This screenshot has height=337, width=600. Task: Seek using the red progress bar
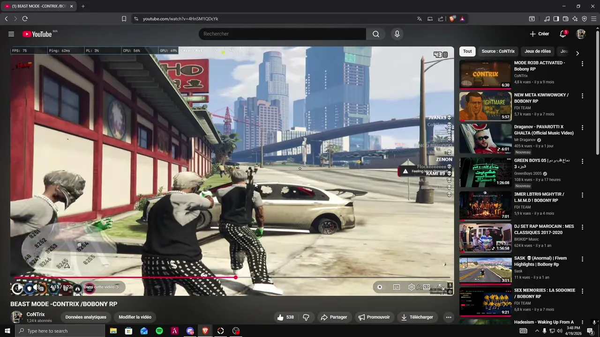pyautogui.click(x=232, y=277)
